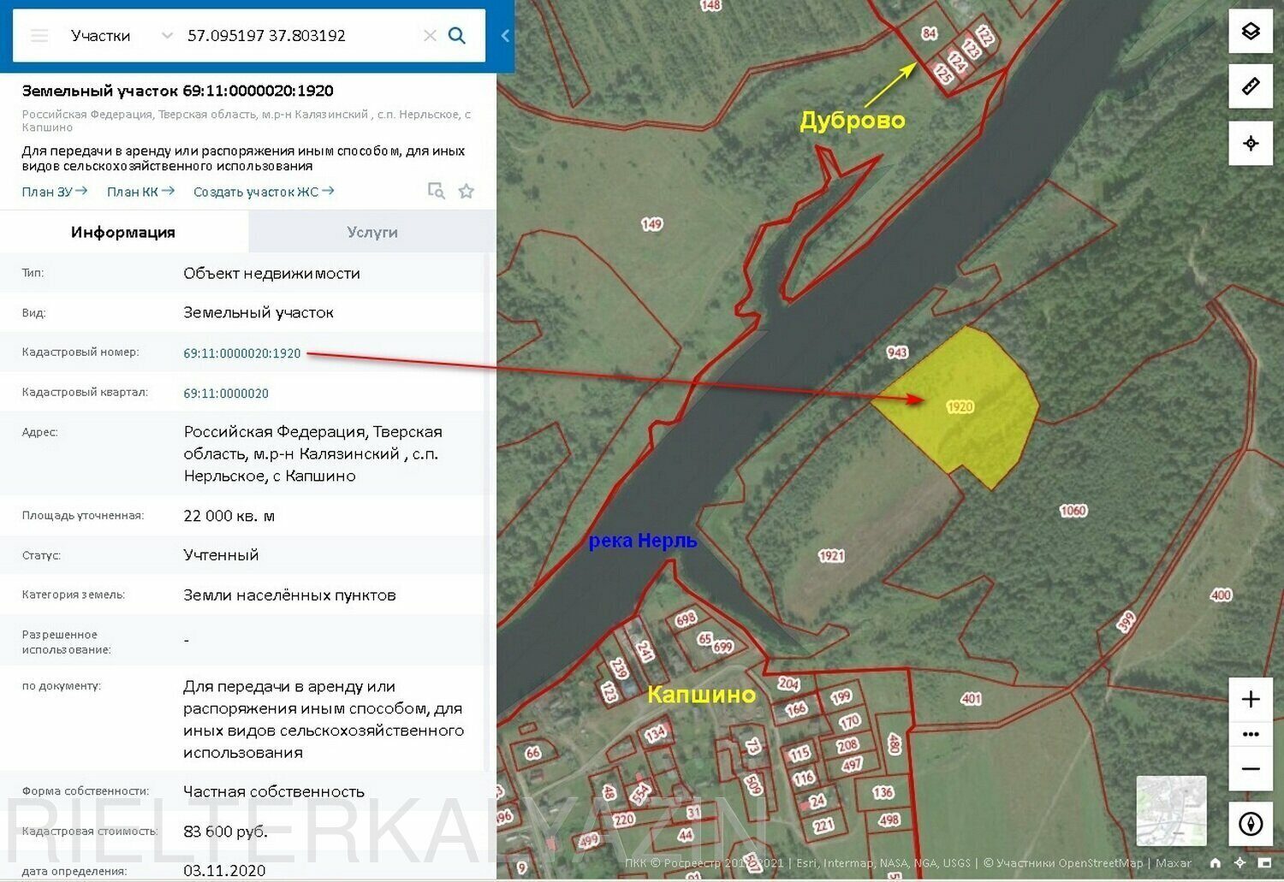
Task: Click the locate position crosshair button
Action: click(1251, 143)
